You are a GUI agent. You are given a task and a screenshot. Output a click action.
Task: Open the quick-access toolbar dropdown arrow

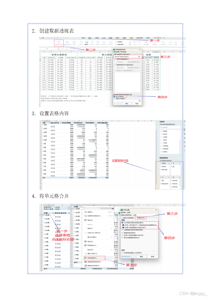66,38
